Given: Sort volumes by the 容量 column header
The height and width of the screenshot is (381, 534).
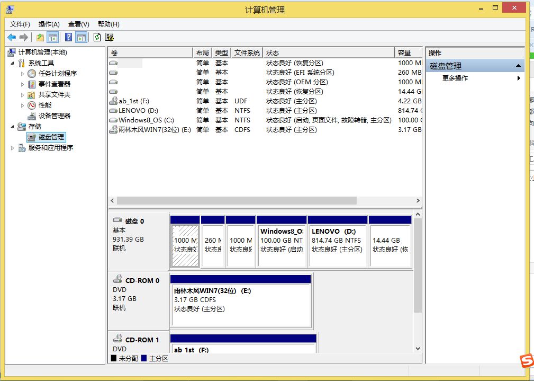Looking at the screenshot, I should [408, 53].
